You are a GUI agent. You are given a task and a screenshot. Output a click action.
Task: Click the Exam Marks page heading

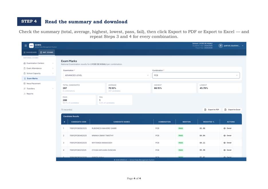click(69, 61)
